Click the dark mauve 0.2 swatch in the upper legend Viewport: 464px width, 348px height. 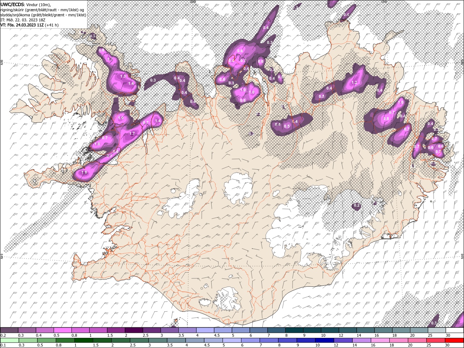click(9, 330)
